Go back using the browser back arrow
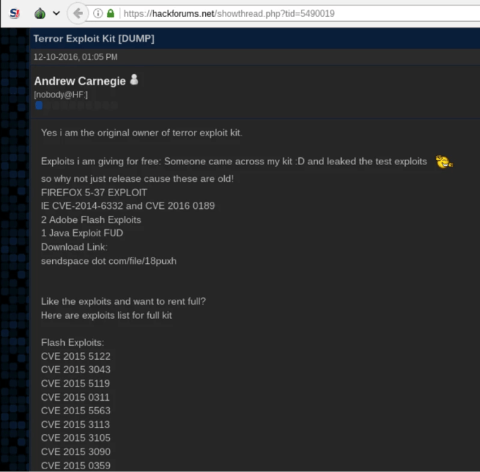 point(78,13)
